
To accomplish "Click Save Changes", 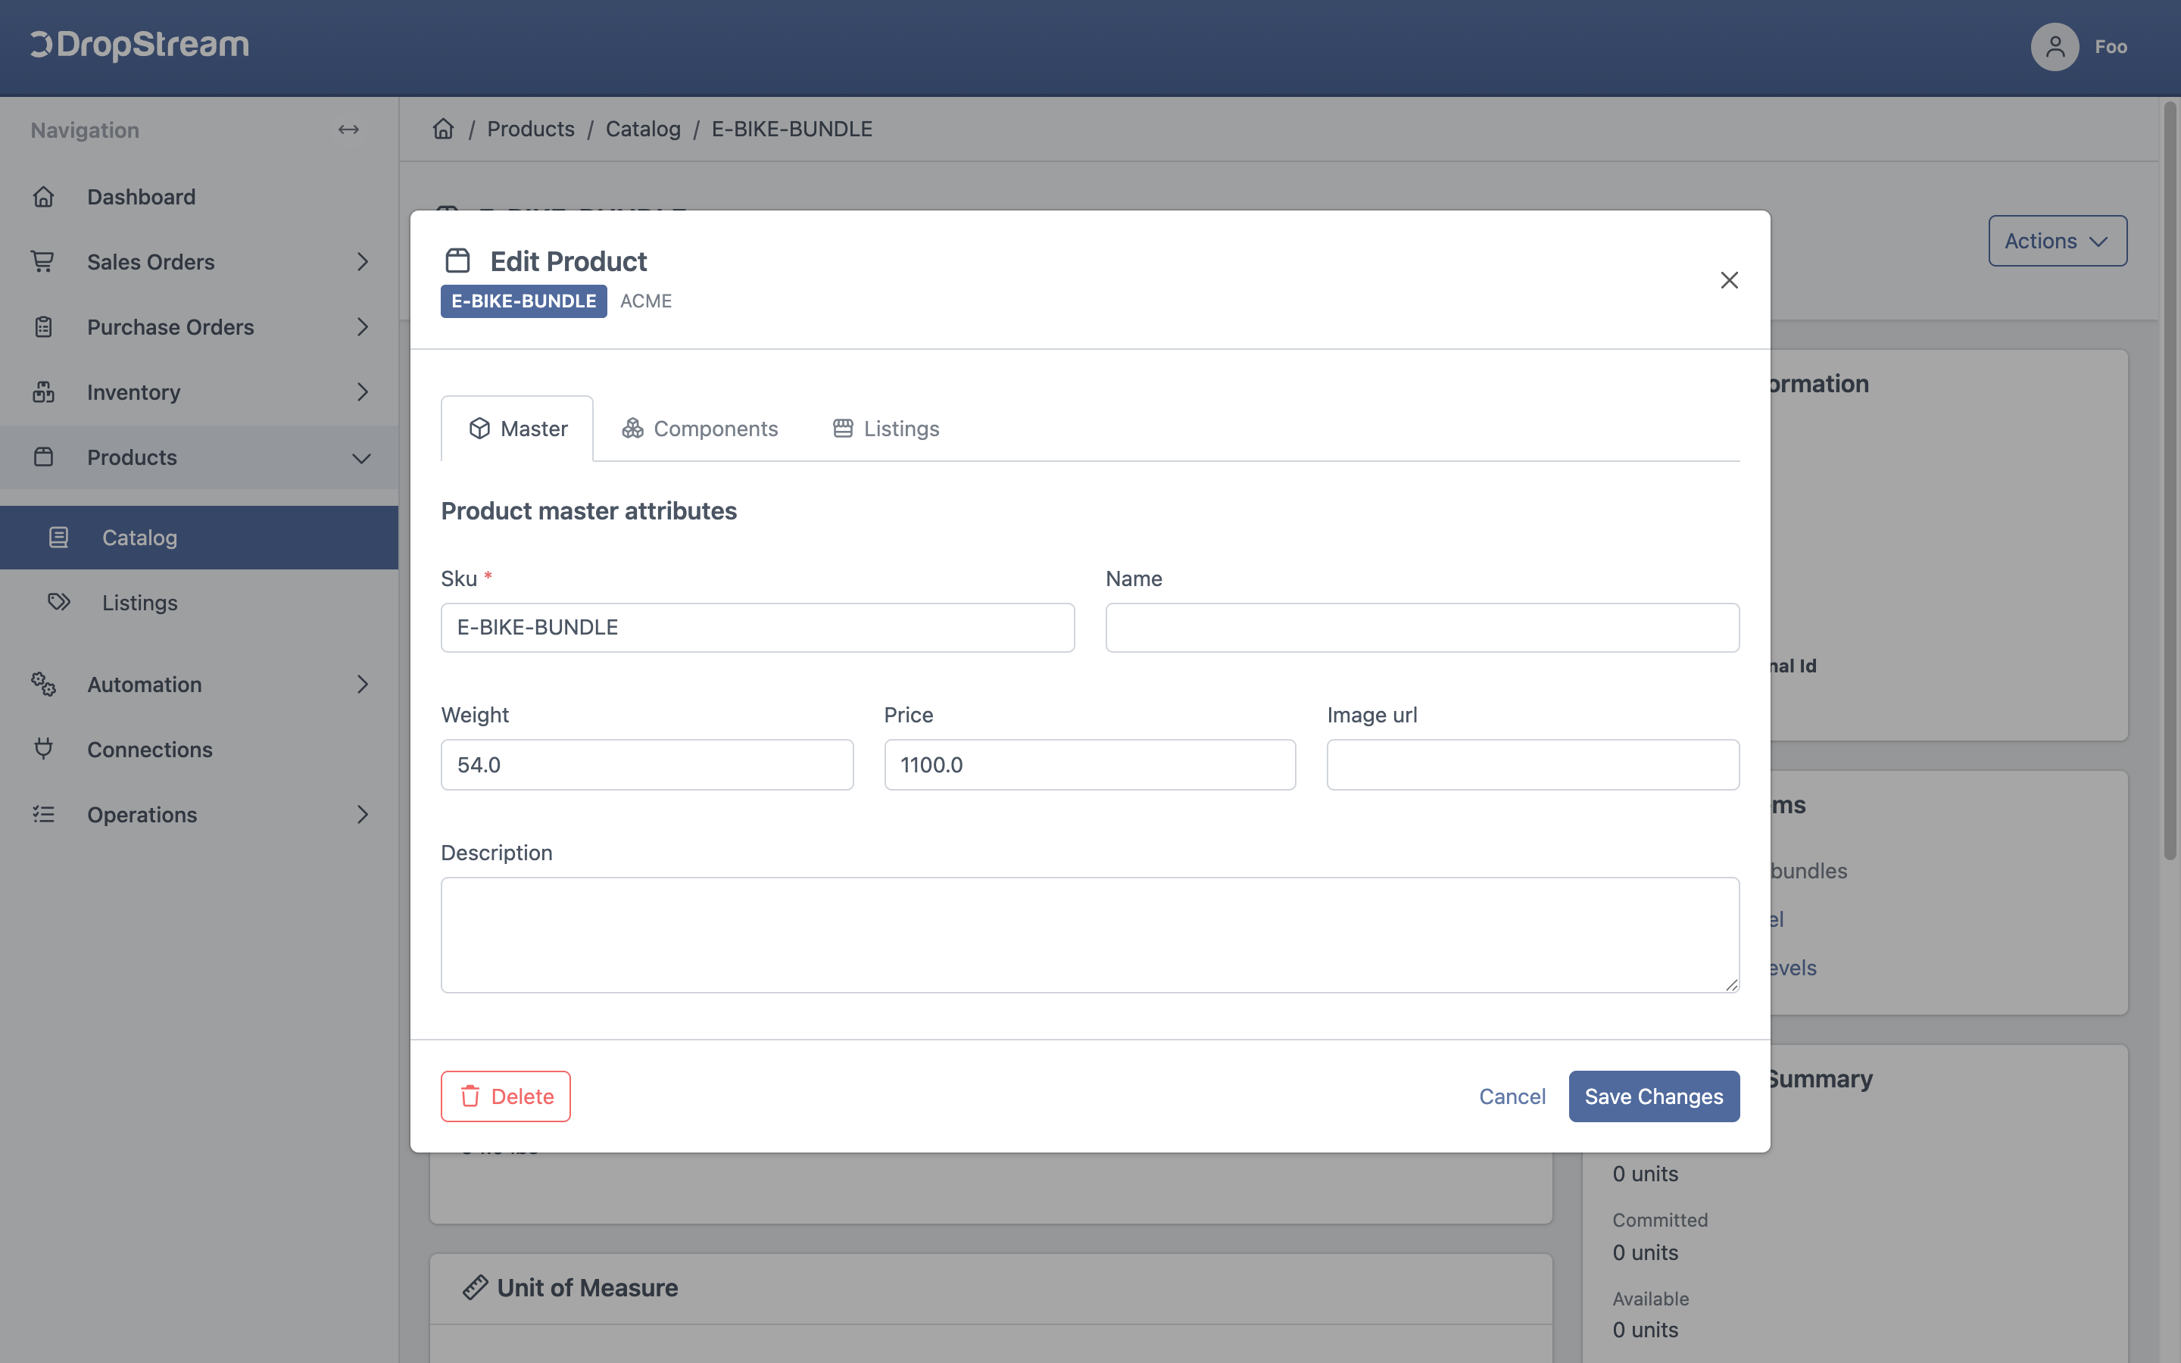I will (x=1654, y=1096).
